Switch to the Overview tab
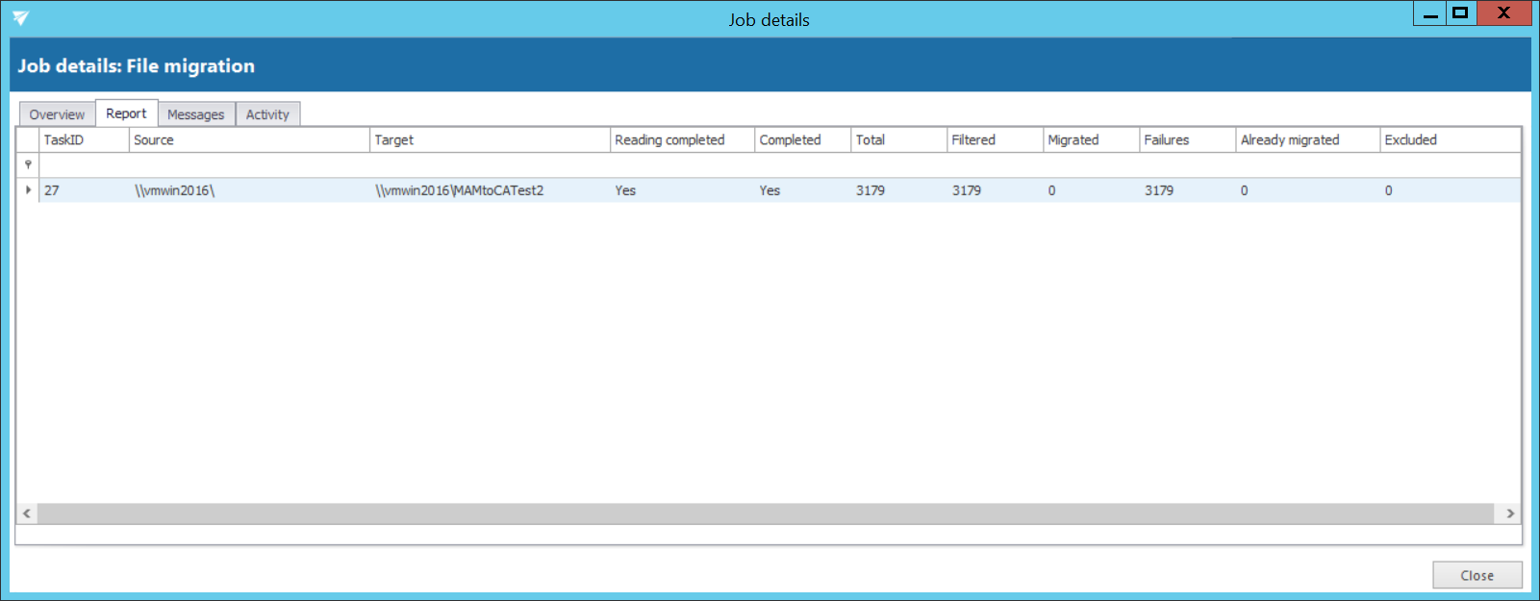Screen dimensions: 1540x601 pyautogui.click(x=57, y=114)
